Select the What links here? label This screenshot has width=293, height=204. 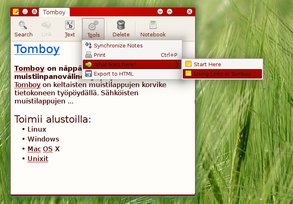pos(115,64)
